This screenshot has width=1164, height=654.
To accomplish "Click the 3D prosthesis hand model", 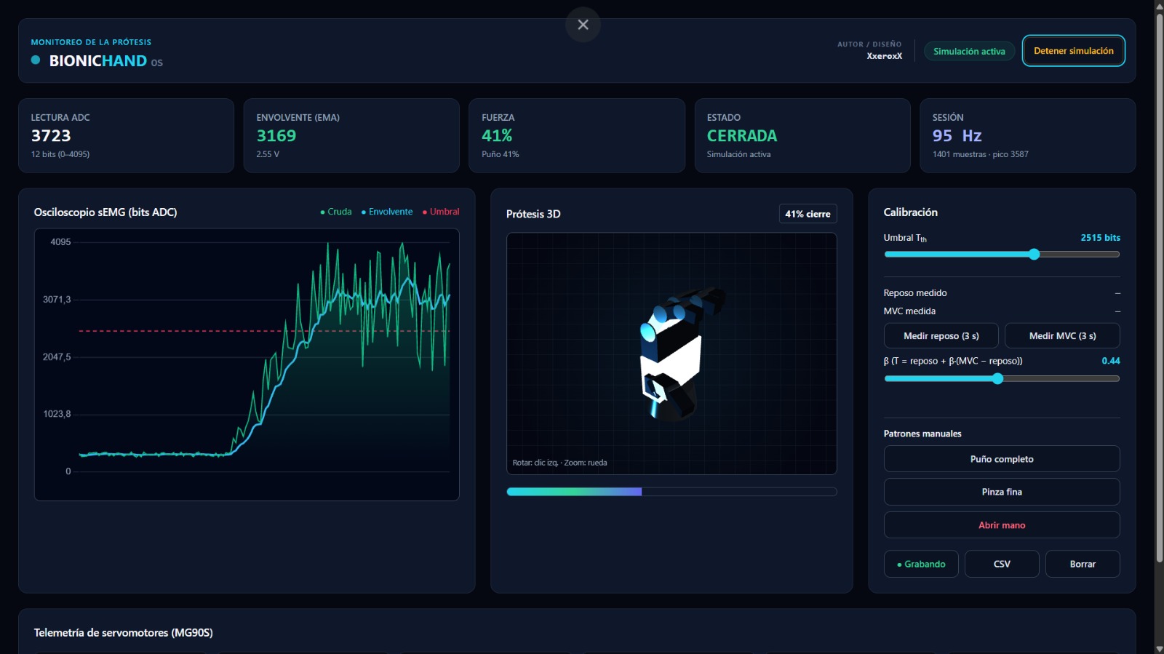I will click(x=677, y=354).
